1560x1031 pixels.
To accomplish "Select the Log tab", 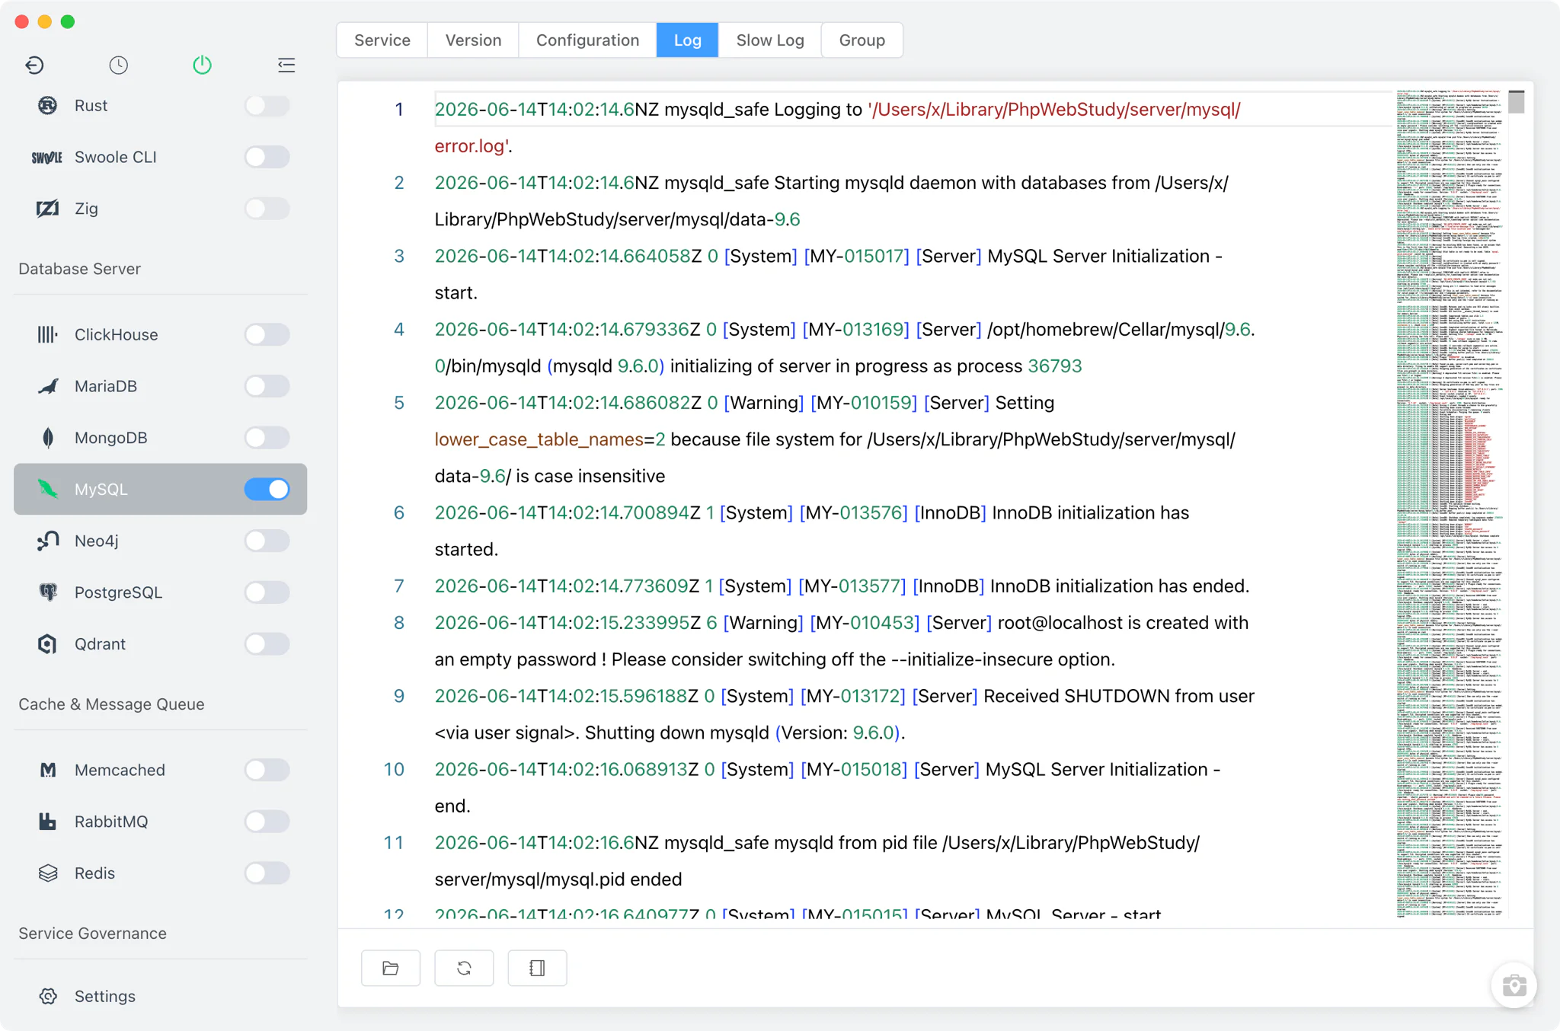I will coord(687,40).
